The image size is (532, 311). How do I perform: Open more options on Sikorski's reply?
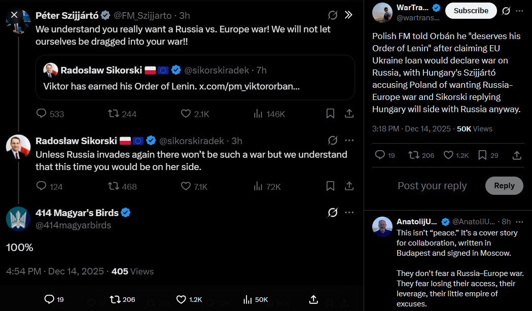pos(349,140)
